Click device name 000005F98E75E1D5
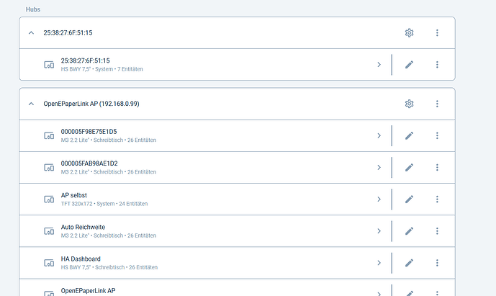 89,131
